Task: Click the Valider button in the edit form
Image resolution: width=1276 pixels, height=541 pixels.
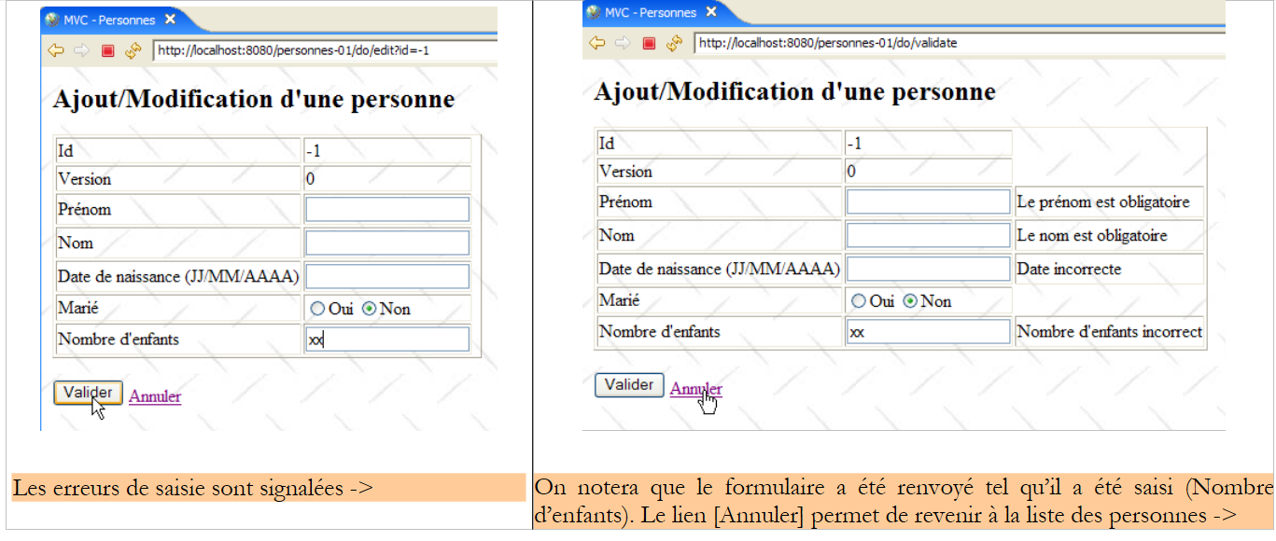Action: [x=88, y=393]
